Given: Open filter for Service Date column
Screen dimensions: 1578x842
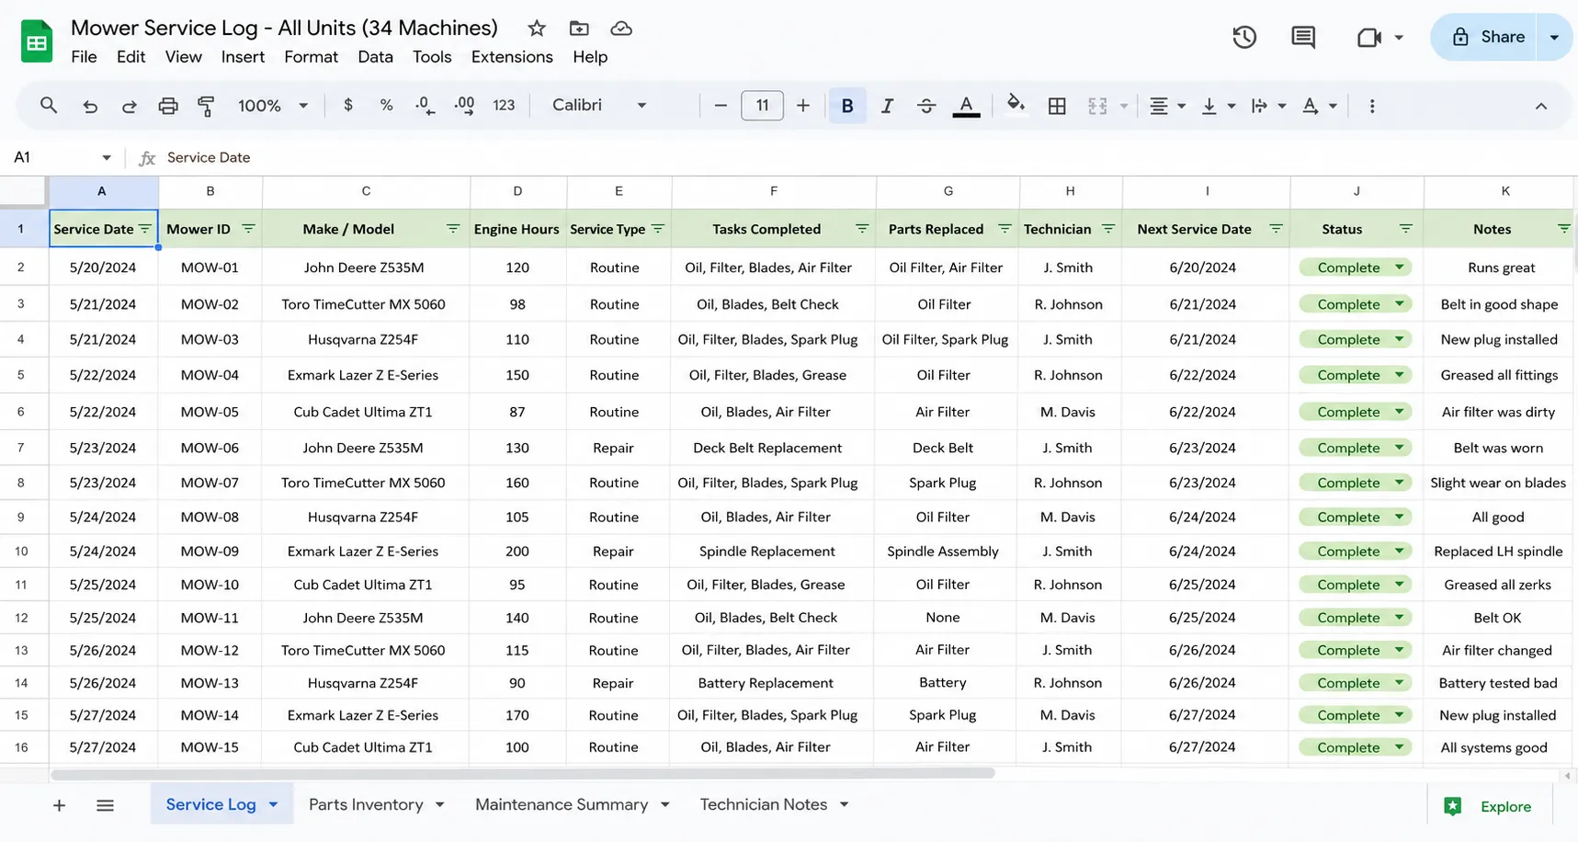Looking at the screenshot, I should pos(145,229).
